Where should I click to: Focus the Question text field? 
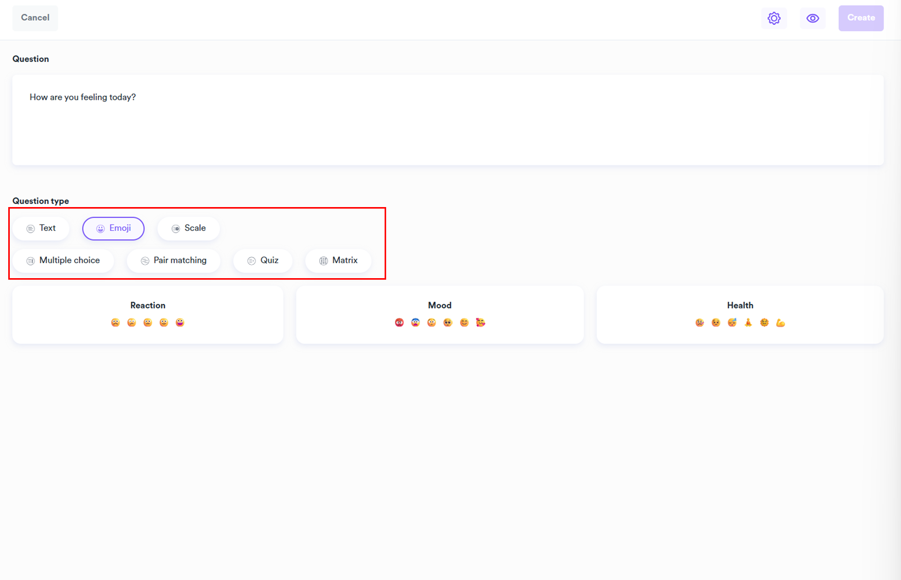coord(447,120)
